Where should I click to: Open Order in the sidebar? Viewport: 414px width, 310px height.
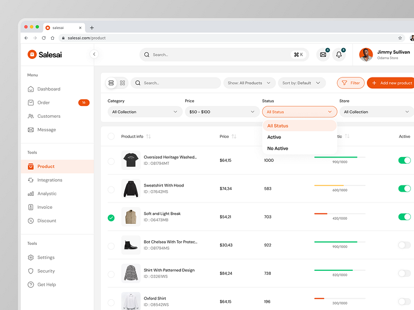(57, 102)
